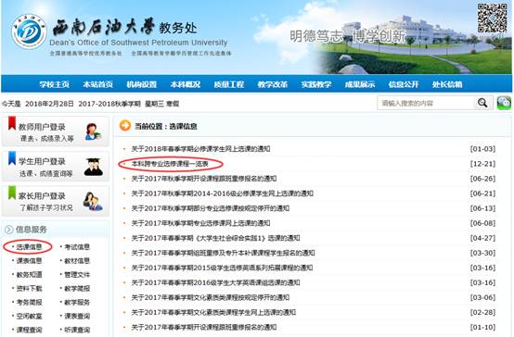Click 选课信息 in information services
The width and height of the screenshot is (514, 337).
point(29,247)
